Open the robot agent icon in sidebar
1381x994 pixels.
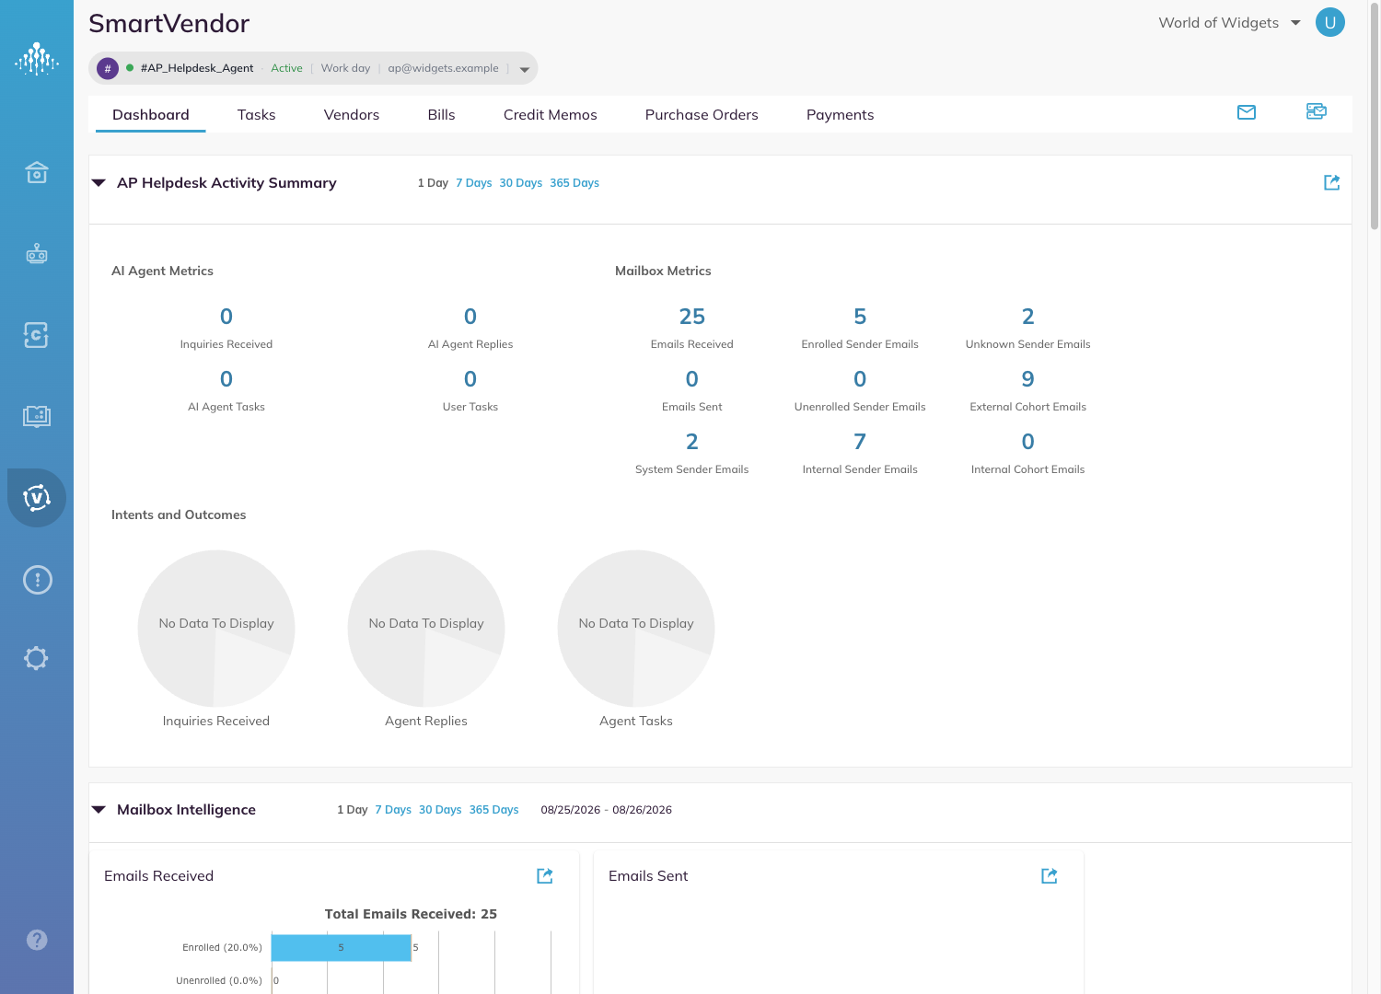[x=37, y=253]
